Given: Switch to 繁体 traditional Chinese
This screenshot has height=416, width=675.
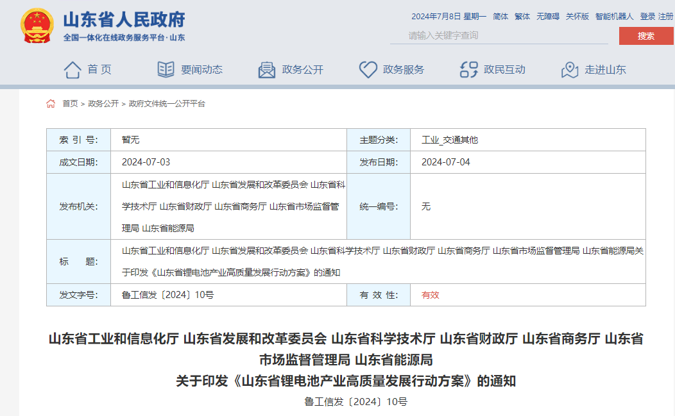Looking at the screenshot, I should pos(522,17).
